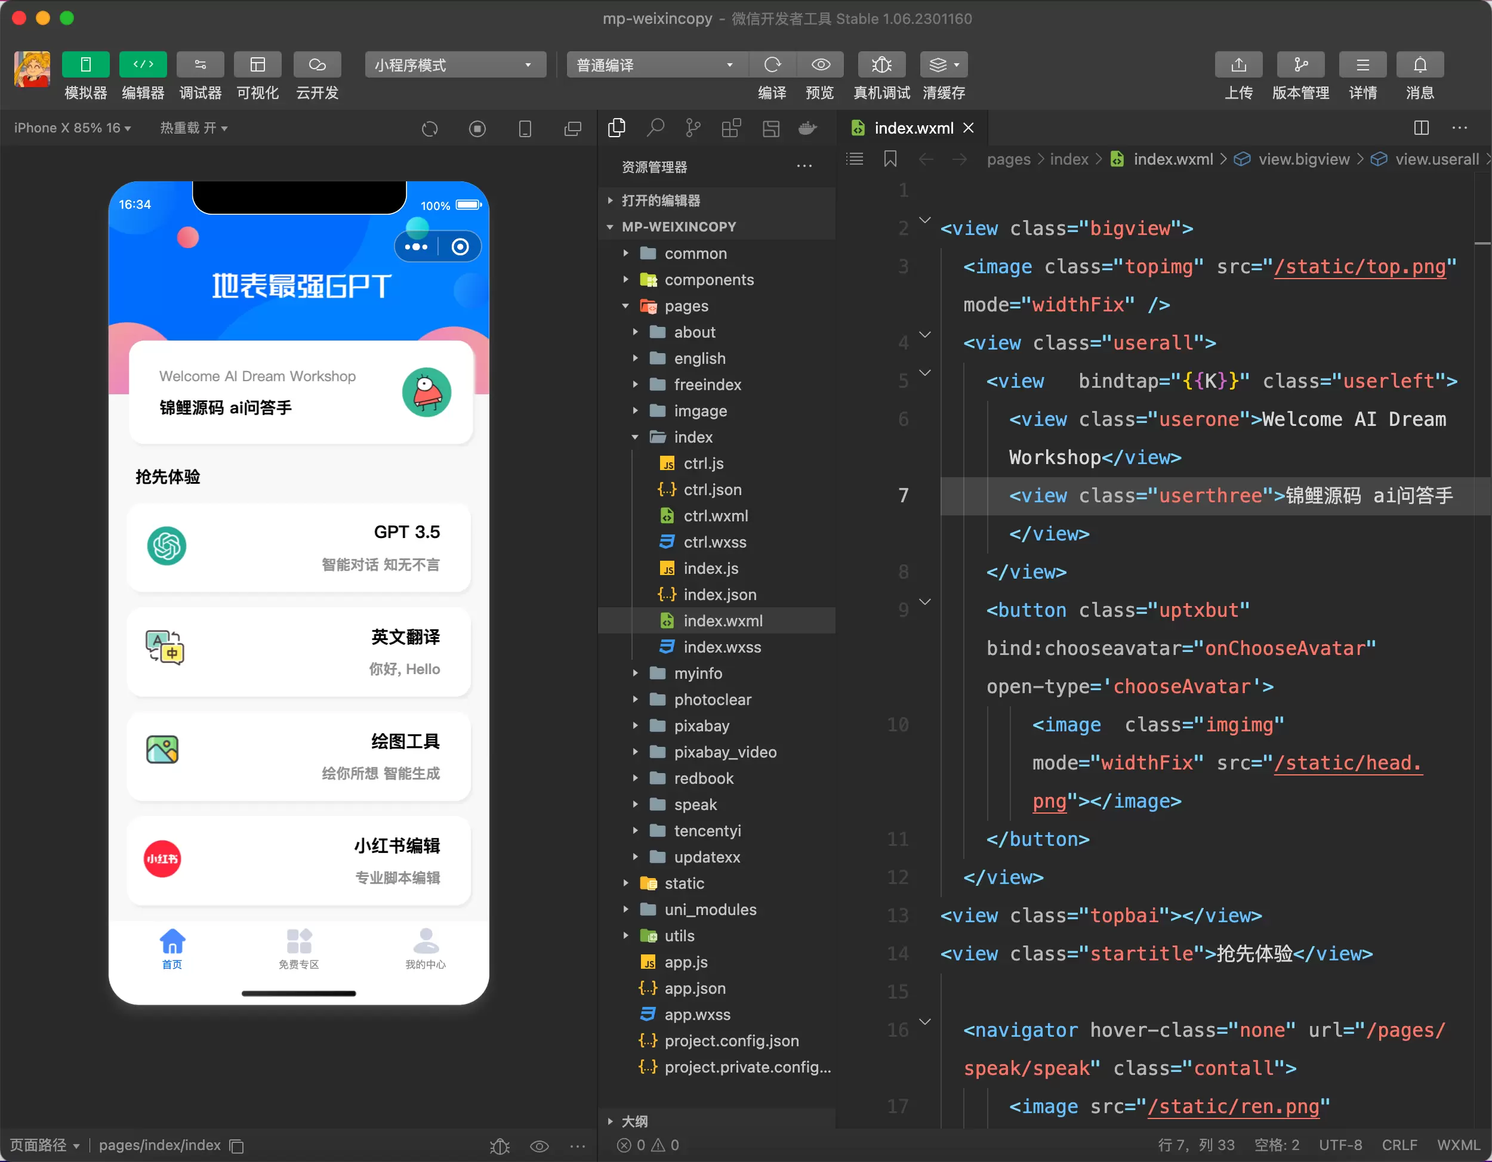Open the Clear Cache (清缓存) menu
This screenshot has width=1492, height=1162.
(x=944, y=65)
